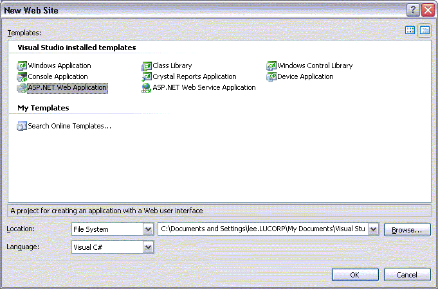Open the 'Search Online Templates...' entry

pyautogui.click(x=69, y=126)
